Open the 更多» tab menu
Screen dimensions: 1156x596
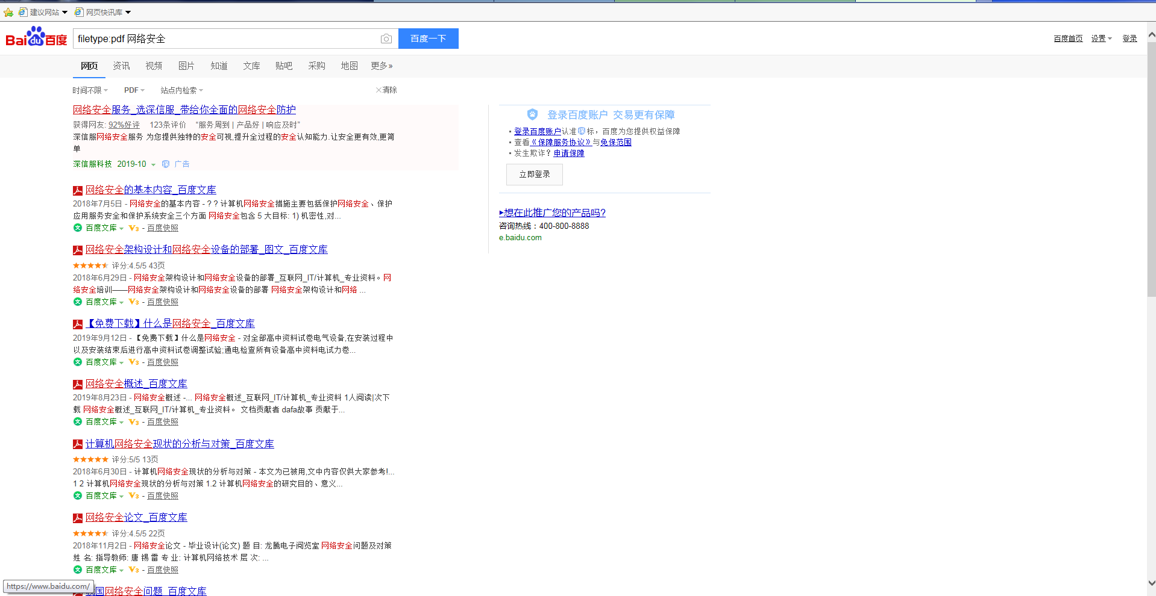click(382, 66)
